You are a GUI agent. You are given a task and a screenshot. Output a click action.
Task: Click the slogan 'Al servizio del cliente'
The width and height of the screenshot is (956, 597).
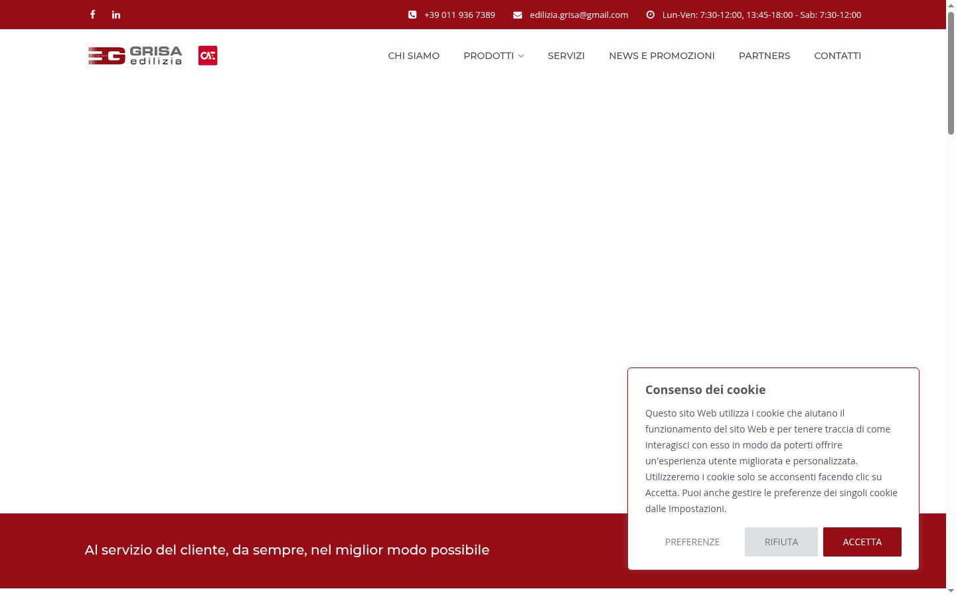(287, 550)
